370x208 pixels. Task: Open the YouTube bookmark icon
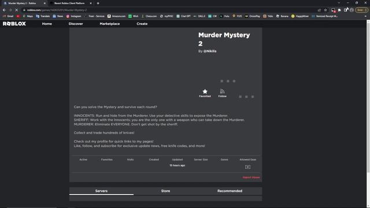point(18,16)
